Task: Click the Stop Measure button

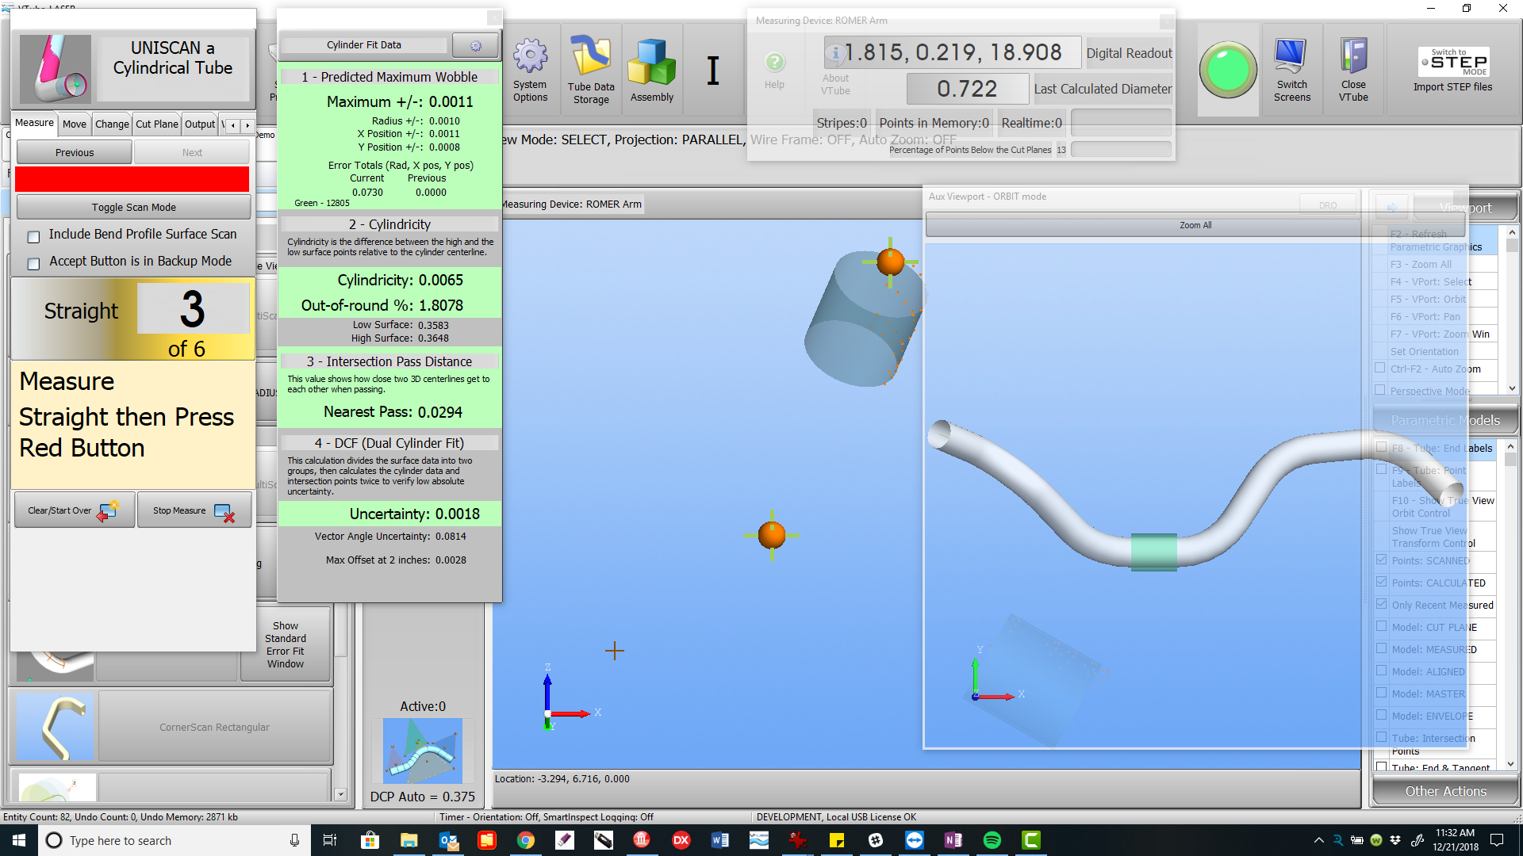Action: tap(194, 510)
